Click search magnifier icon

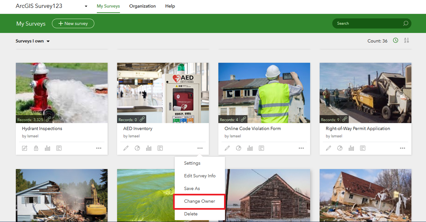point(406,23)
